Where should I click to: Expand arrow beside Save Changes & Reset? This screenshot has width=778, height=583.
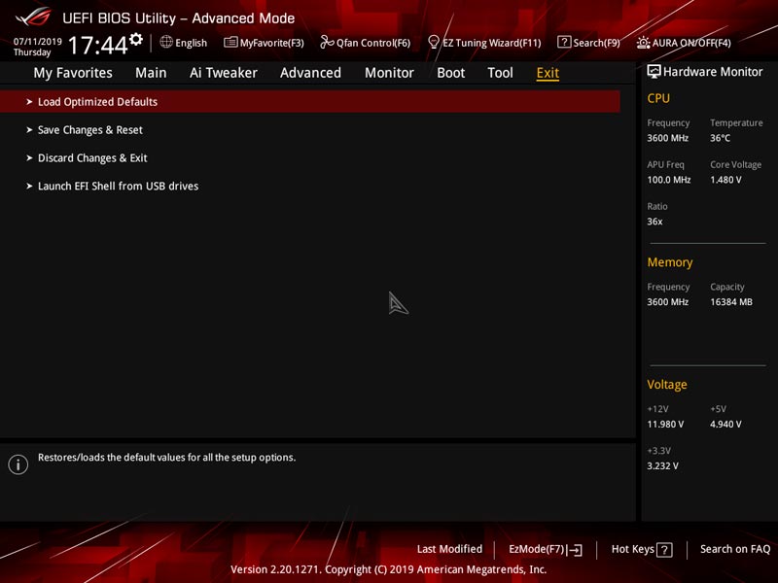[x=29, y=130]
